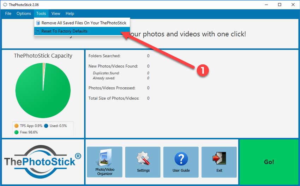Click the 'Folders Searched:' label
This screenshot has width=300, height=186.
[104, 56]
